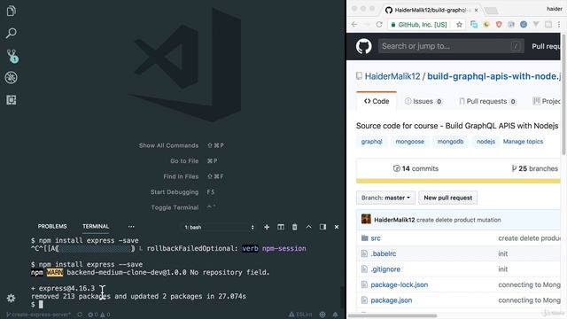Open the .gitignore file

pyautogui.click(x=385, y=269)
